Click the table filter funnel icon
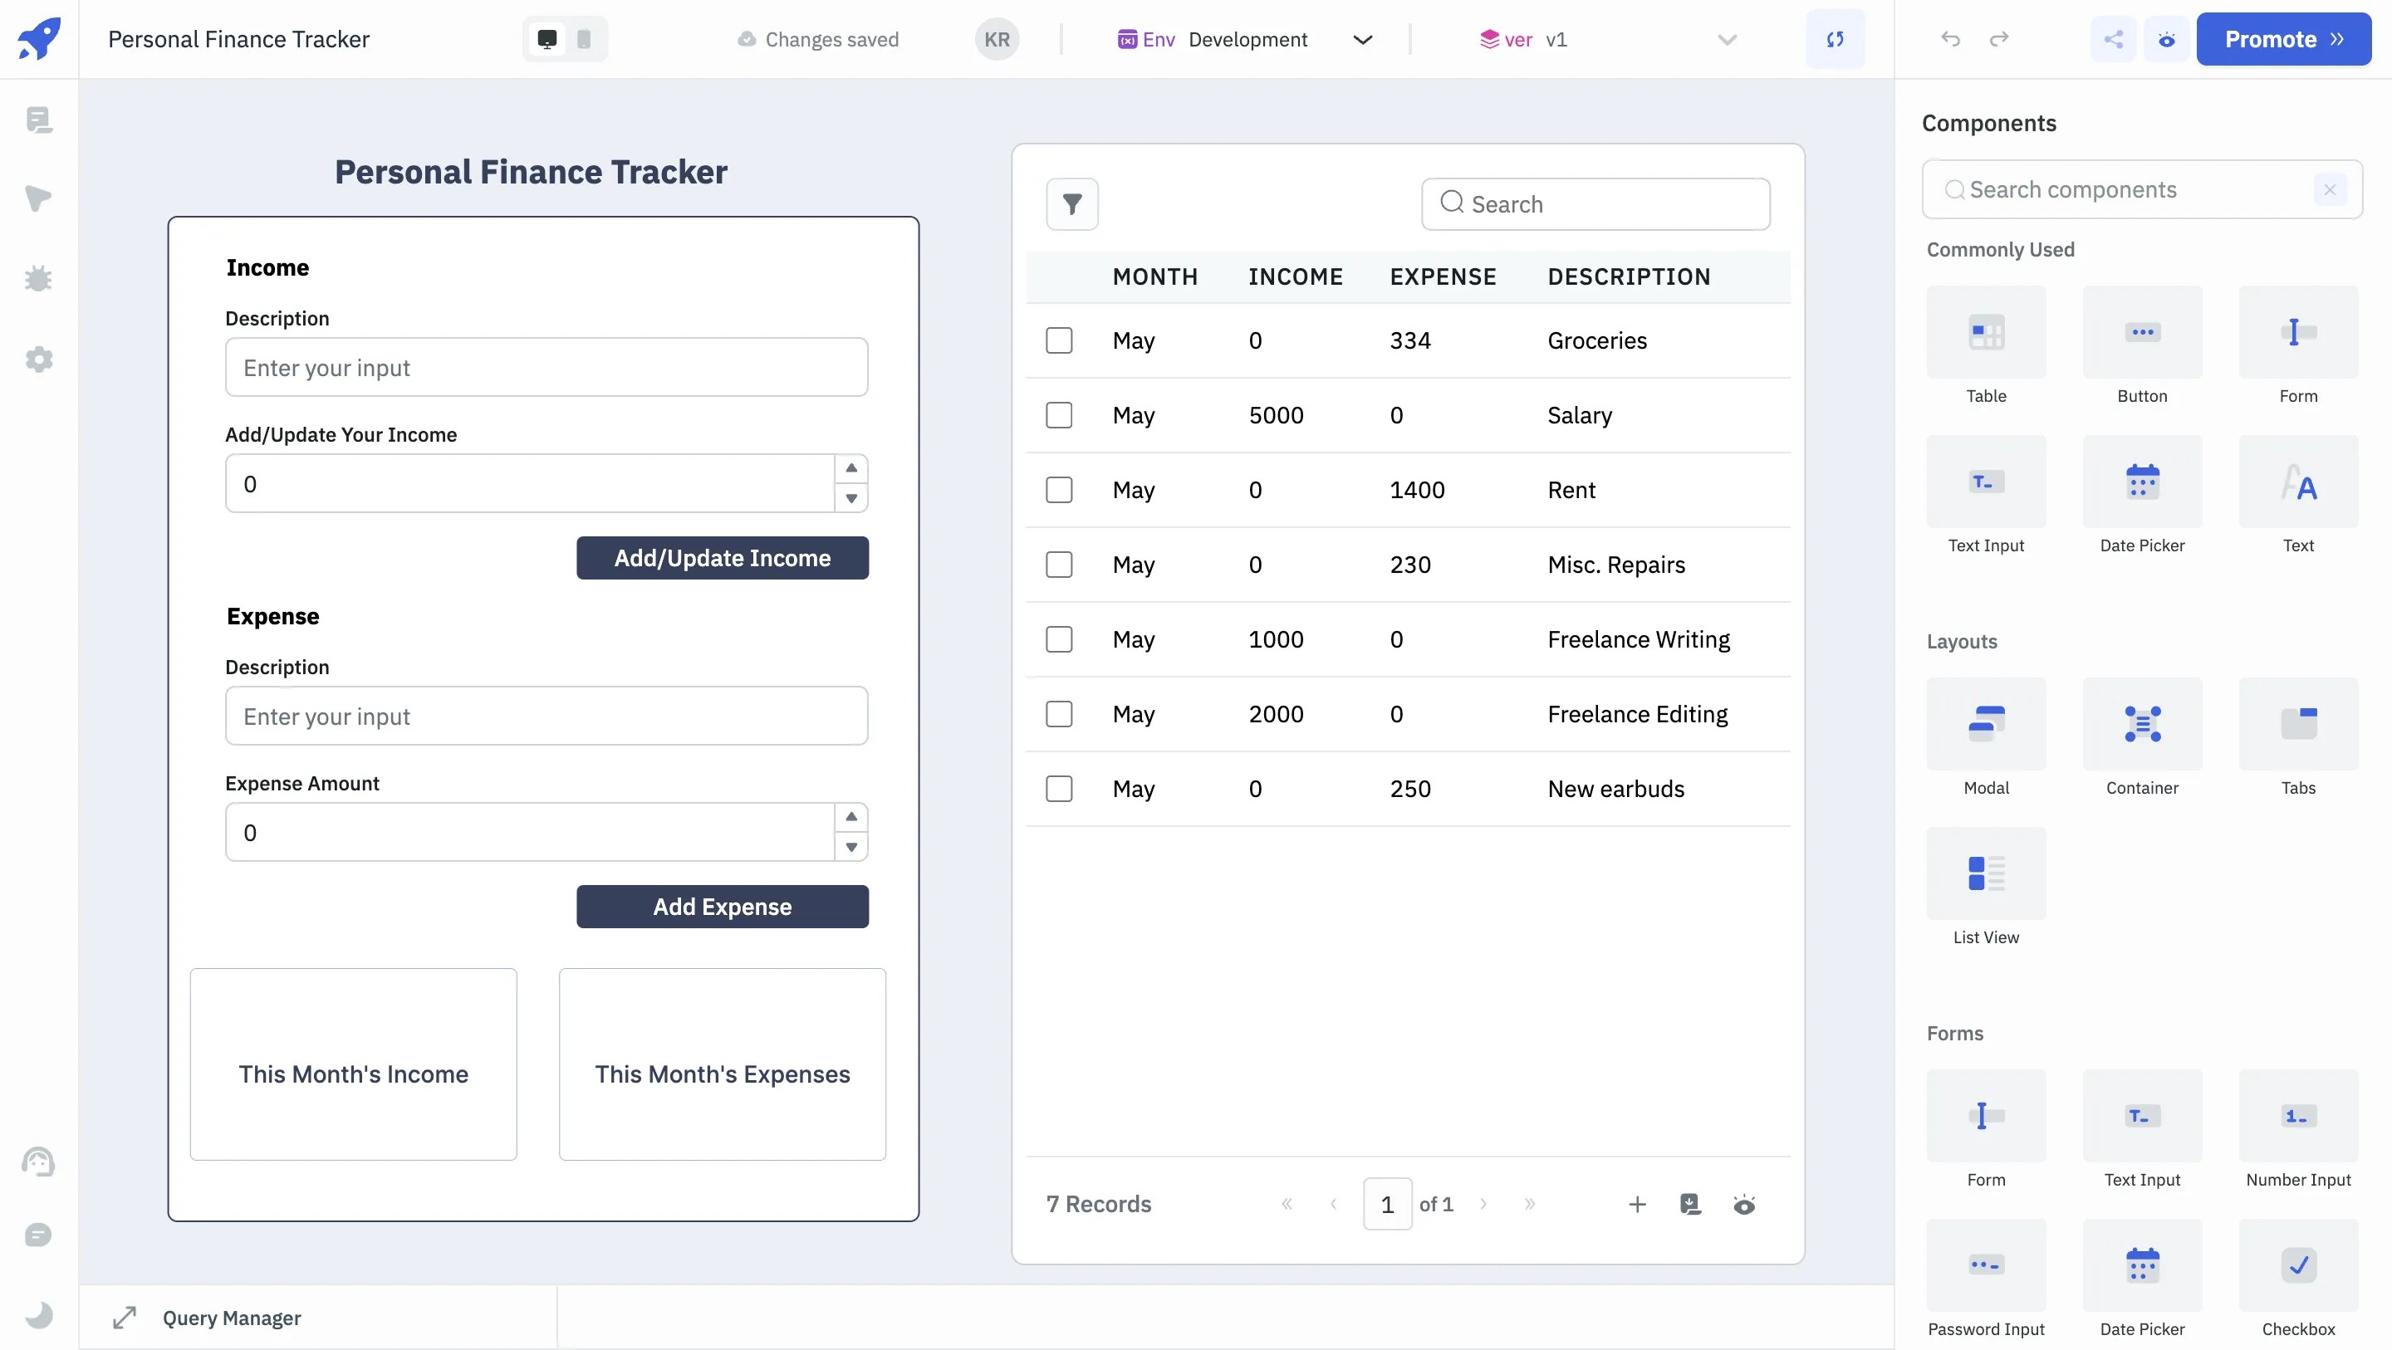Image resolution: width=2392 pixels, height=1350 pixels. pos(1071,204)
